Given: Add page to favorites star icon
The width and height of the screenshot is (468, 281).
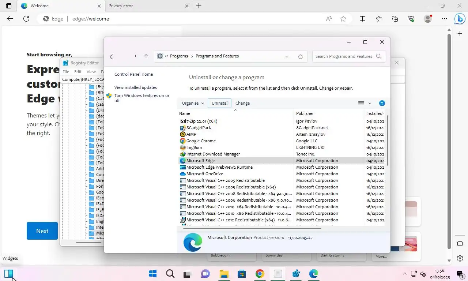Looking at the screenshot, I should pos(343,19).
